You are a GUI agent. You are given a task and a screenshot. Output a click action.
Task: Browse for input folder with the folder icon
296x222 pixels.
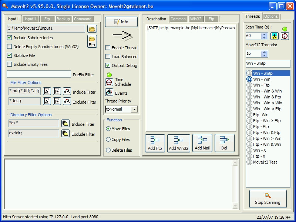tap(92, 29)
